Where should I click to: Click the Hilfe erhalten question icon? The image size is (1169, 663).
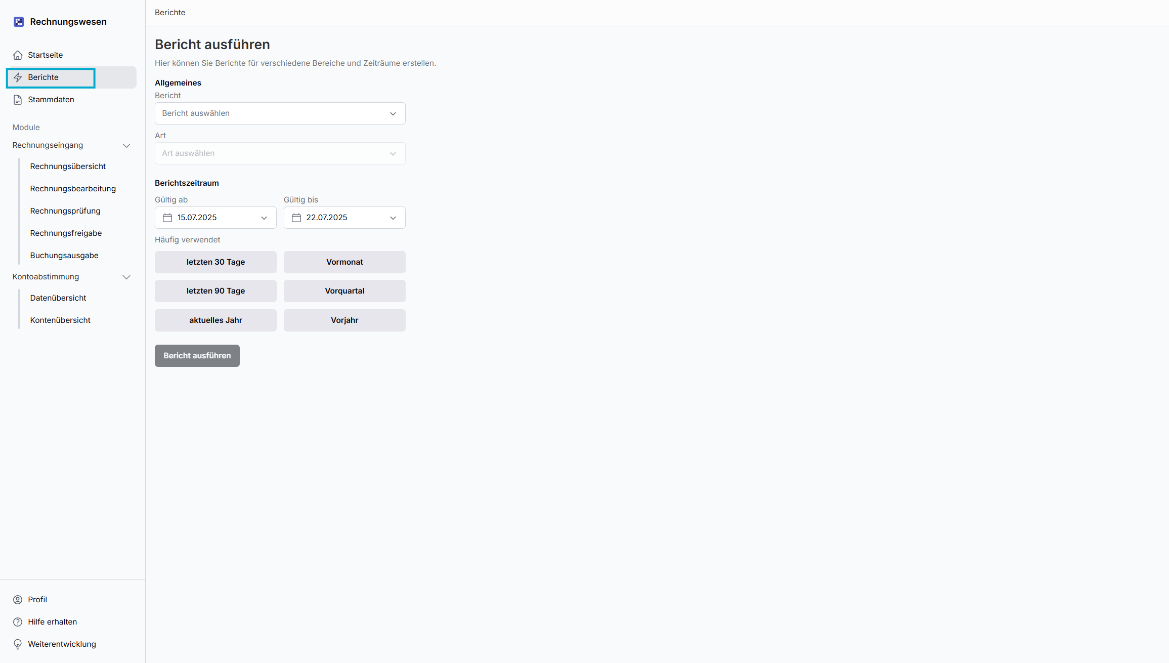click(18, 622)
